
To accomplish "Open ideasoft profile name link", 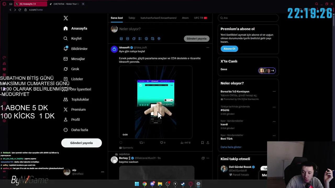I will (x=124, y=48).
